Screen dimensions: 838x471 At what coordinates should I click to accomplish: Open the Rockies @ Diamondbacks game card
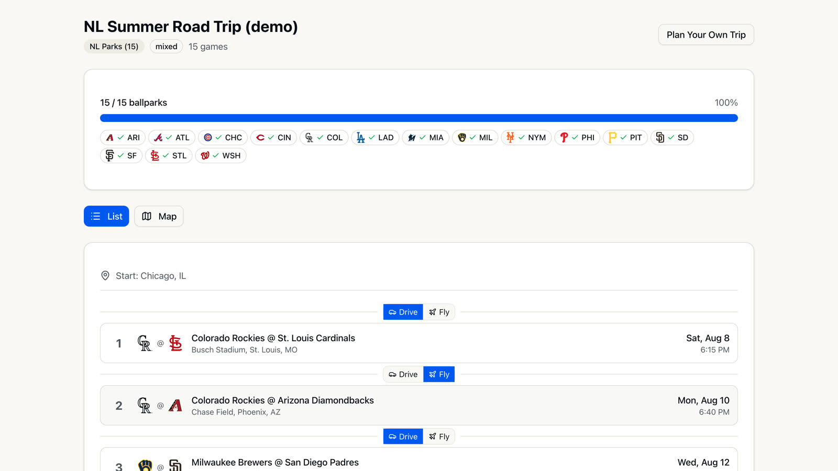click(419, 406)
